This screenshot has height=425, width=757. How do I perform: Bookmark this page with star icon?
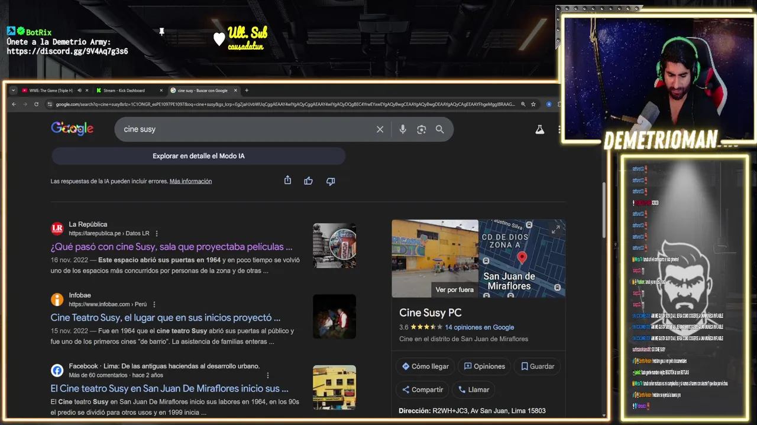(533, 104)
